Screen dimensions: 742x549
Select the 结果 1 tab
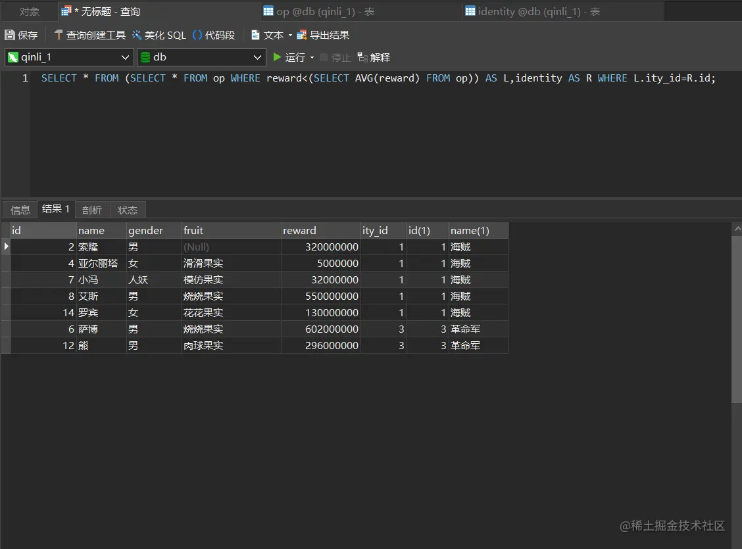click(56, 209)
